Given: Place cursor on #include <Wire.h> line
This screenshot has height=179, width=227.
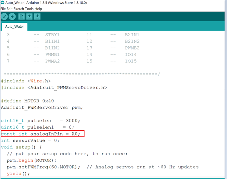Looking at the screenshot, I should tap(26, 81).
